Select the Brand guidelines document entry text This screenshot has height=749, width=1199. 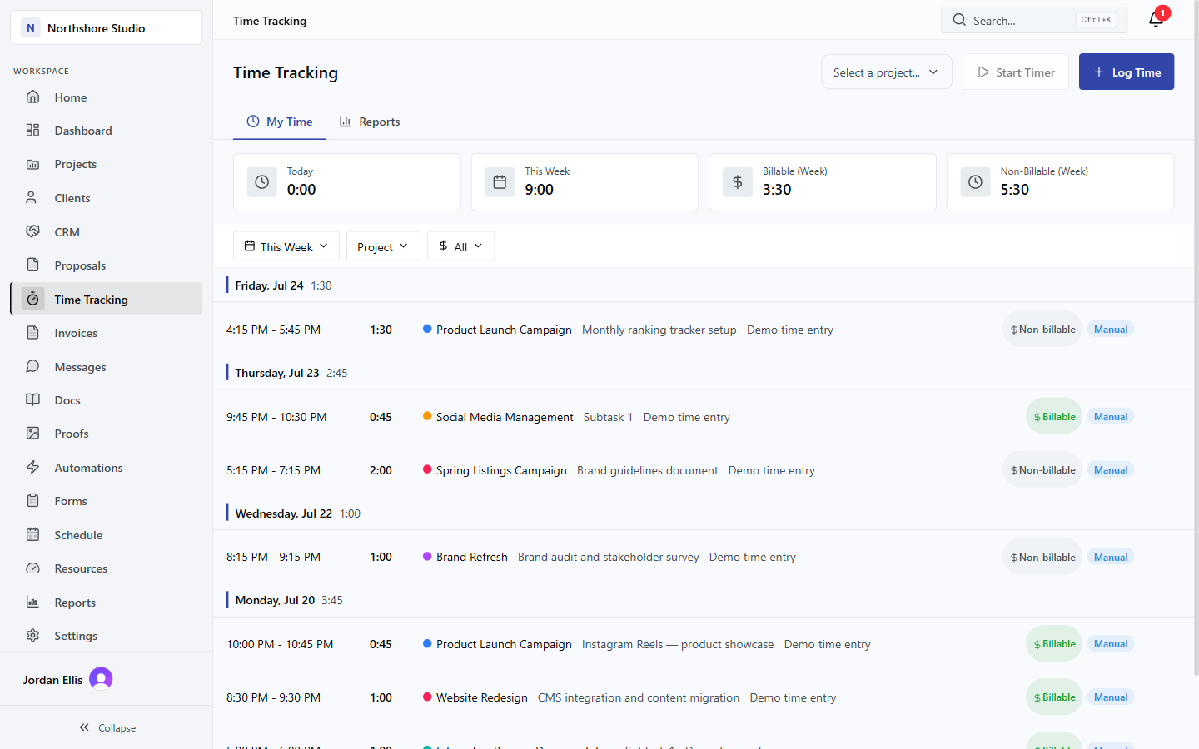[647, 470]
